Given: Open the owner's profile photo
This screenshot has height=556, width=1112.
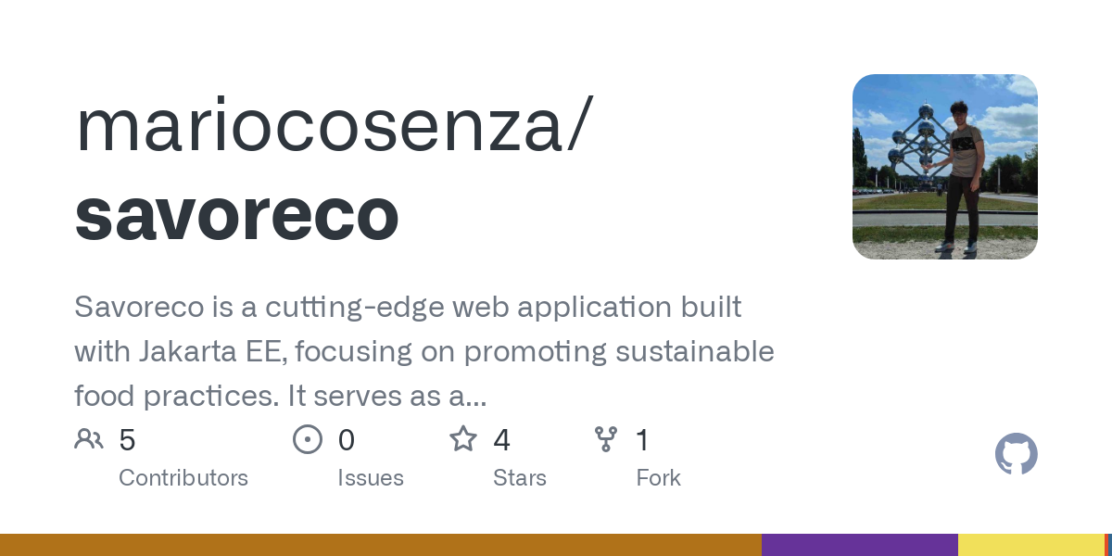Looking at the screenshot, I should click(944, 167).
